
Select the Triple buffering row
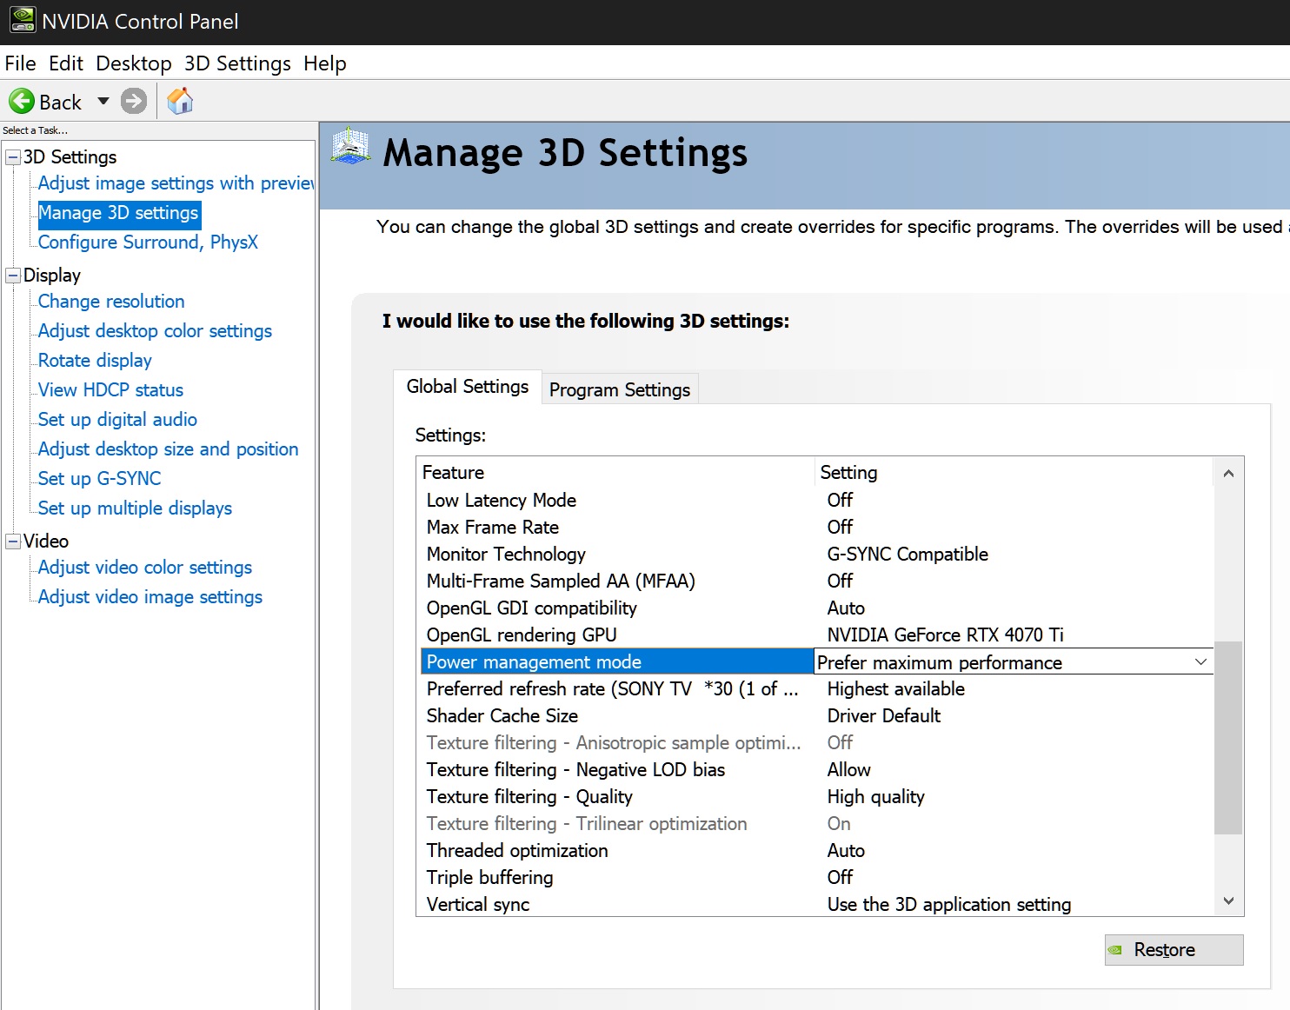pos(816,877)
